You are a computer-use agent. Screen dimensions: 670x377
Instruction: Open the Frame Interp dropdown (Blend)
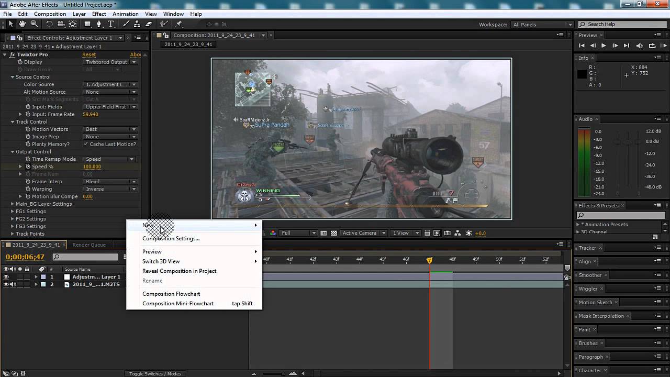(110, 182)
